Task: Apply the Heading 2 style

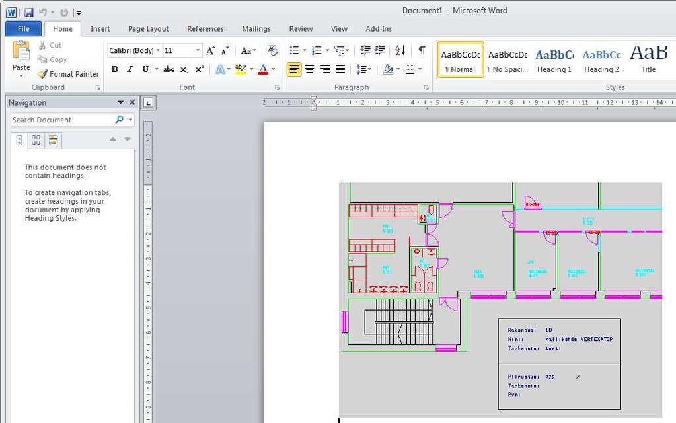Action: (x=601, y=60)
